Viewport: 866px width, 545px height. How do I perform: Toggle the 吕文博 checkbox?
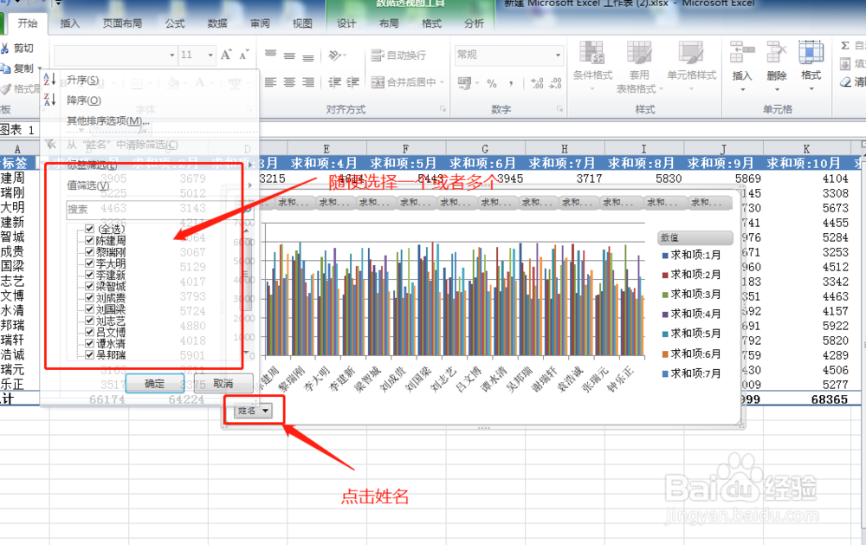pos(89,332)
